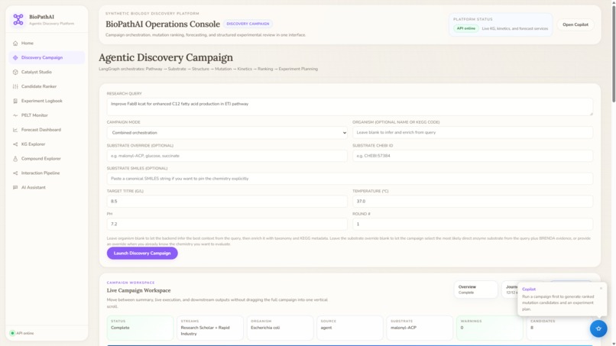The width and height of the screenshot is (616, 346).
Task: Select the Overview workspace tab
Action: tap(475, 289)
